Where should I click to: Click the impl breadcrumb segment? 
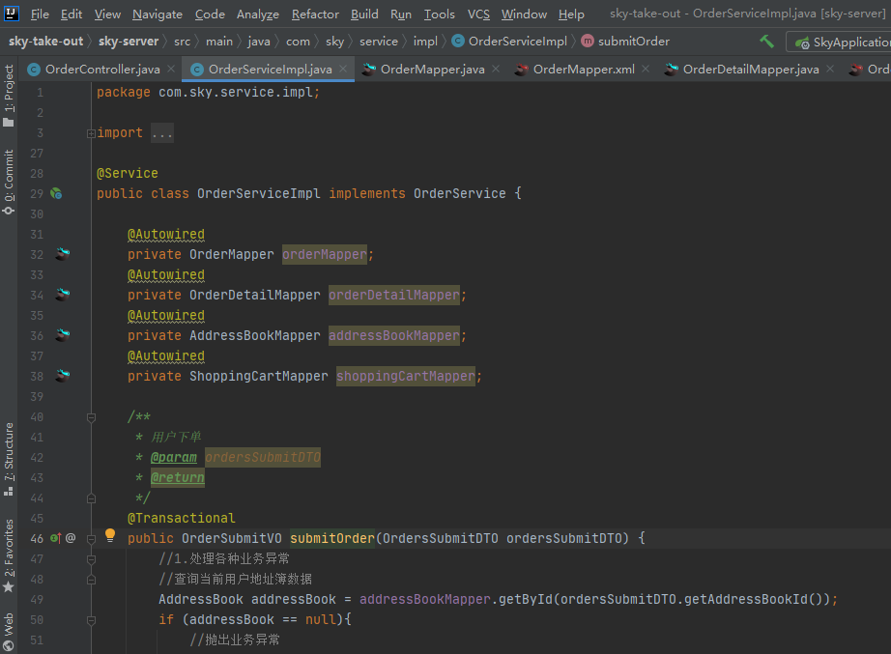click(x=425, y=42)
